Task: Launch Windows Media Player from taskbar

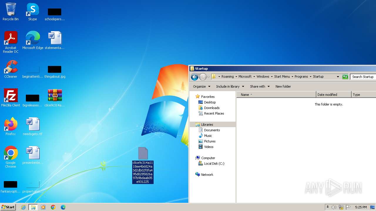Action: point(43,207)
